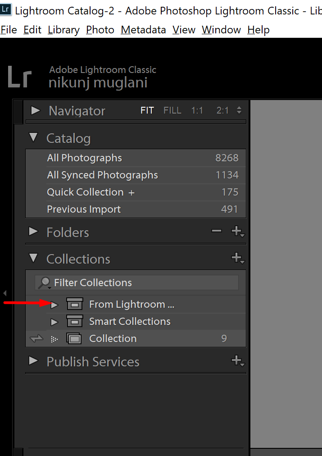Viewport: 322px width, 456px height.
Task: Click the Navigator zoom ratio stepper arrows
Action: point(238,109)
